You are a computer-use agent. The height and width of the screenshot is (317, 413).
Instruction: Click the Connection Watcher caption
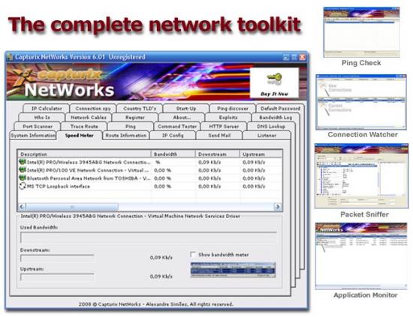(x=363, y=135)
